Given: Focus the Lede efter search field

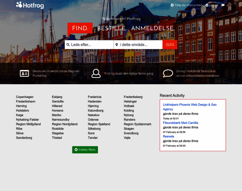Looking at the screenshot, I should click(x=89, y=45).
